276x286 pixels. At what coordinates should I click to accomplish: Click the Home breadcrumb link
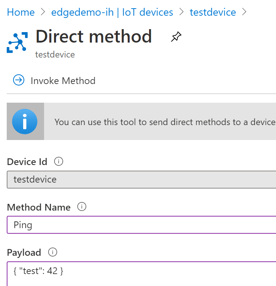tap(21, 12)
